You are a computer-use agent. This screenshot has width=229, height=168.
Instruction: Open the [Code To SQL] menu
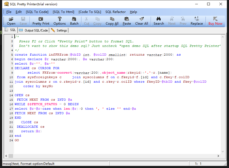click(x=90, y=12)
